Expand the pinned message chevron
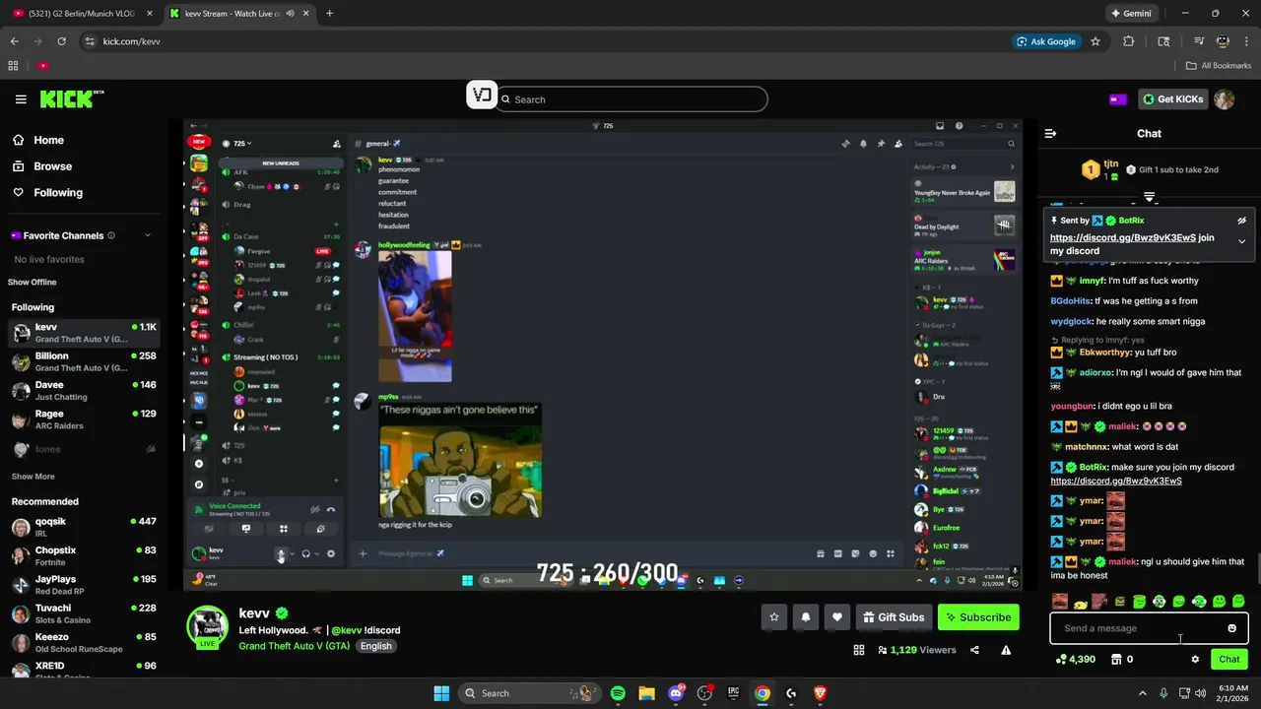This screenshot has width=1261, height=709. coord(1241,241)
